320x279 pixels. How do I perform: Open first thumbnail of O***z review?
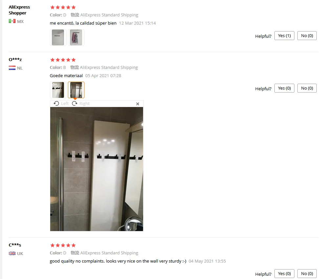58,90
